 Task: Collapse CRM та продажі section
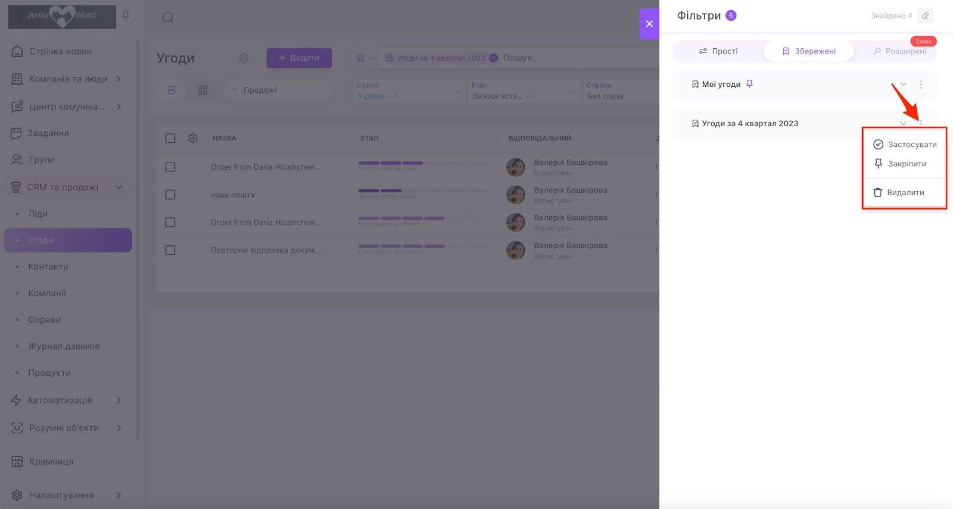pyautogui.click(x=119, y=187)
